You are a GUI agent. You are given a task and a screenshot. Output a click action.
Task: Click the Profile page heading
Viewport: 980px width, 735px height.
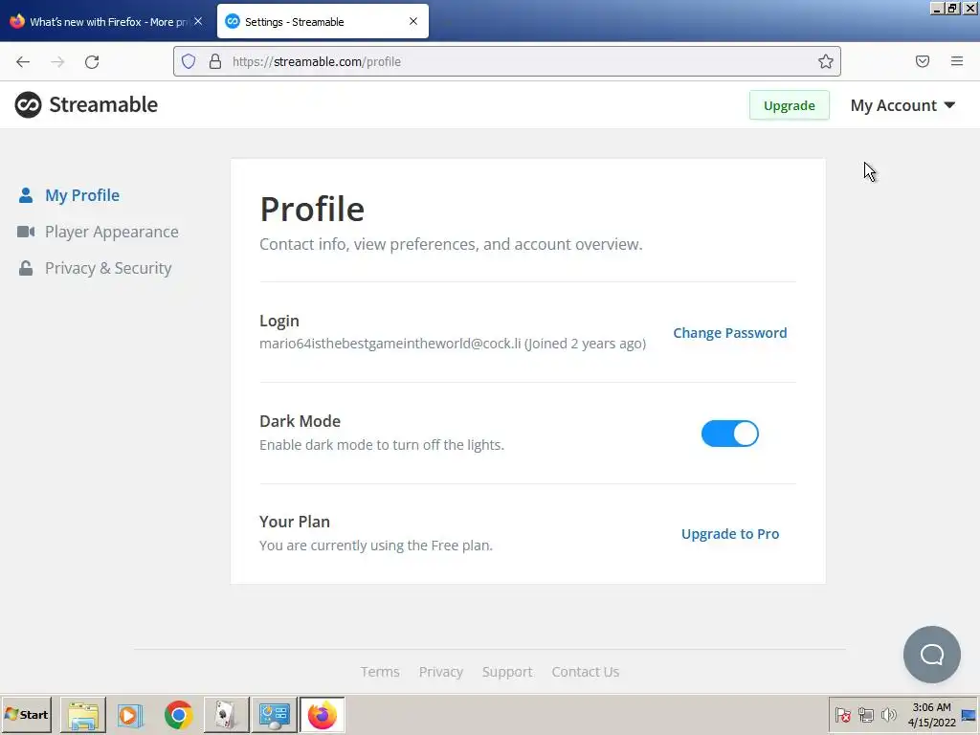tap(312, 209)
